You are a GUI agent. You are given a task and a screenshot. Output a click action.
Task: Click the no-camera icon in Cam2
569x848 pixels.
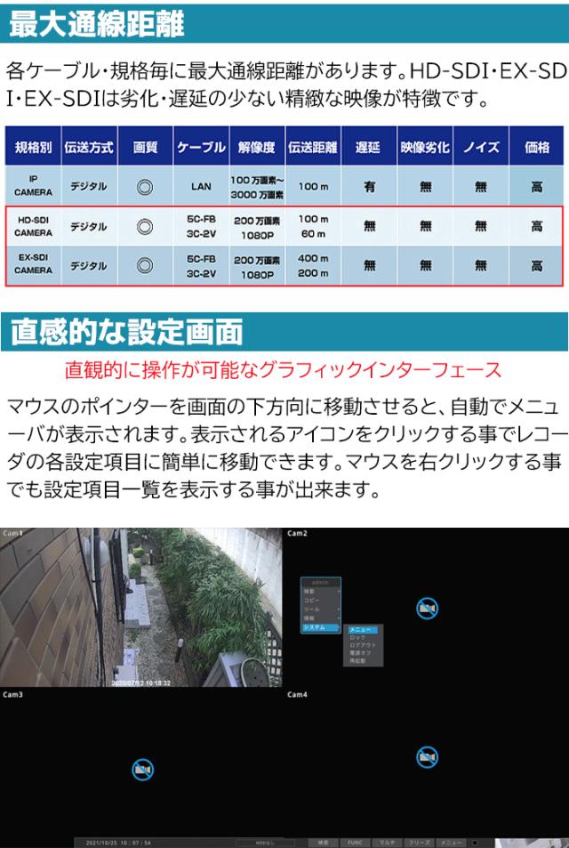pyautogui.click(x=427, y=609)
